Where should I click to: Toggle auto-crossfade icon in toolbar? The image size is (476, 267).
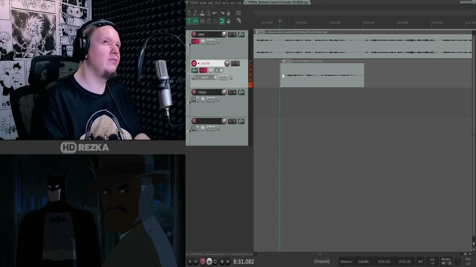pos(189,21)
